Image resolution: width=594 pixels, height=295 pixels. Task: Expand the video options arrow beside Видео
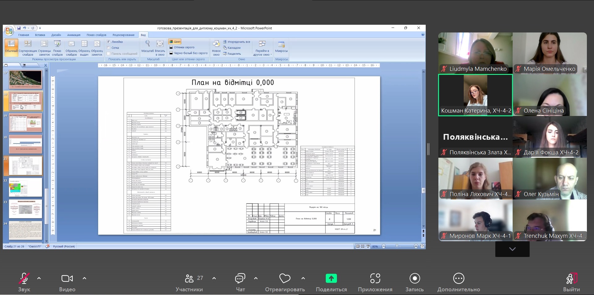point(84,278)
